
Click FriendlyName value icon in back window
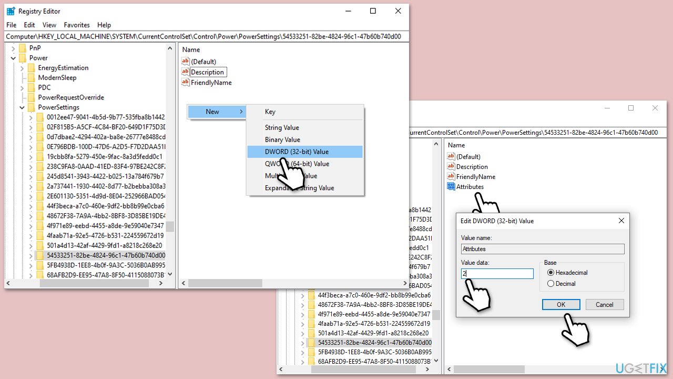coord(451,176)
